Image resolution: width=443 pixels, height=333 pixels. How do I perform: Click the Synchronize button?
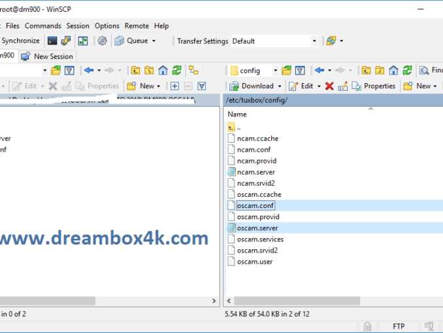[20, 41]
